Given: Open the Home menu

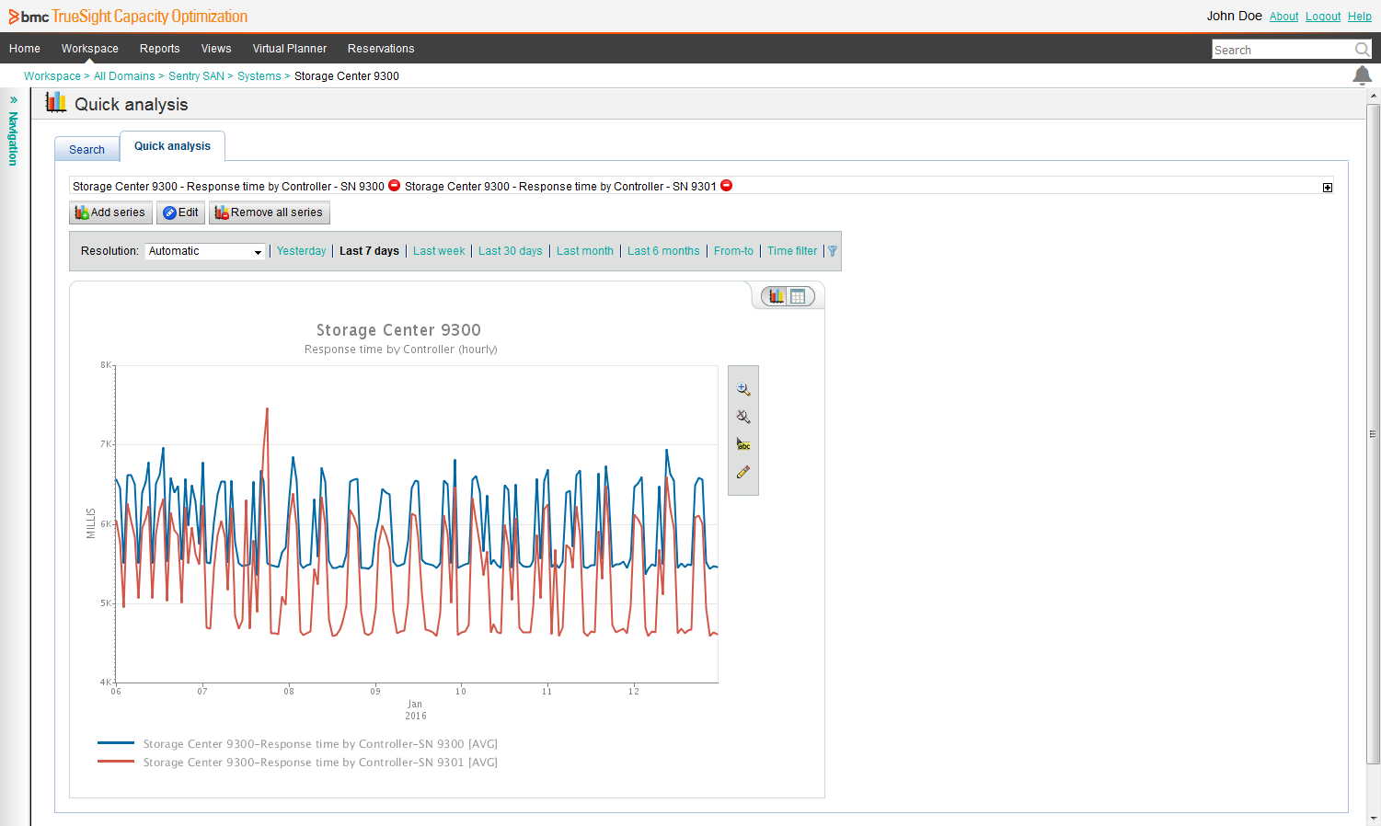Looking at the screenshot, I should coord(25,49).
